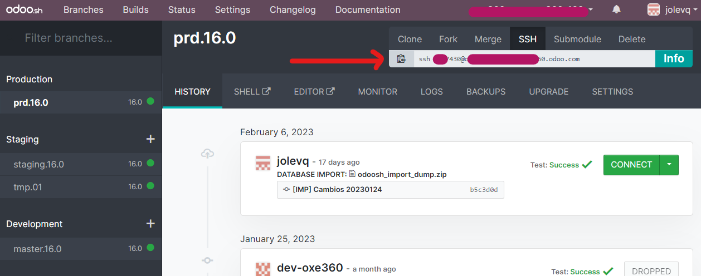
Task: Click the Production section heading
Action: (29, 79)
